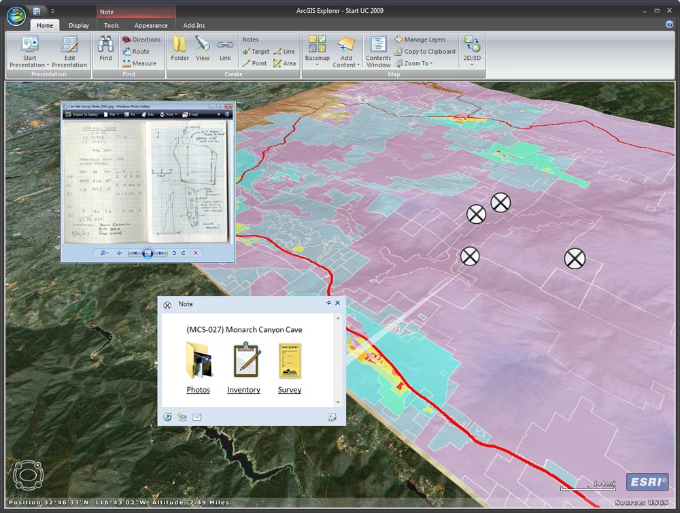Click Copy to Clipboard
The height and width of the screenshot is (513, 680).
425,51
